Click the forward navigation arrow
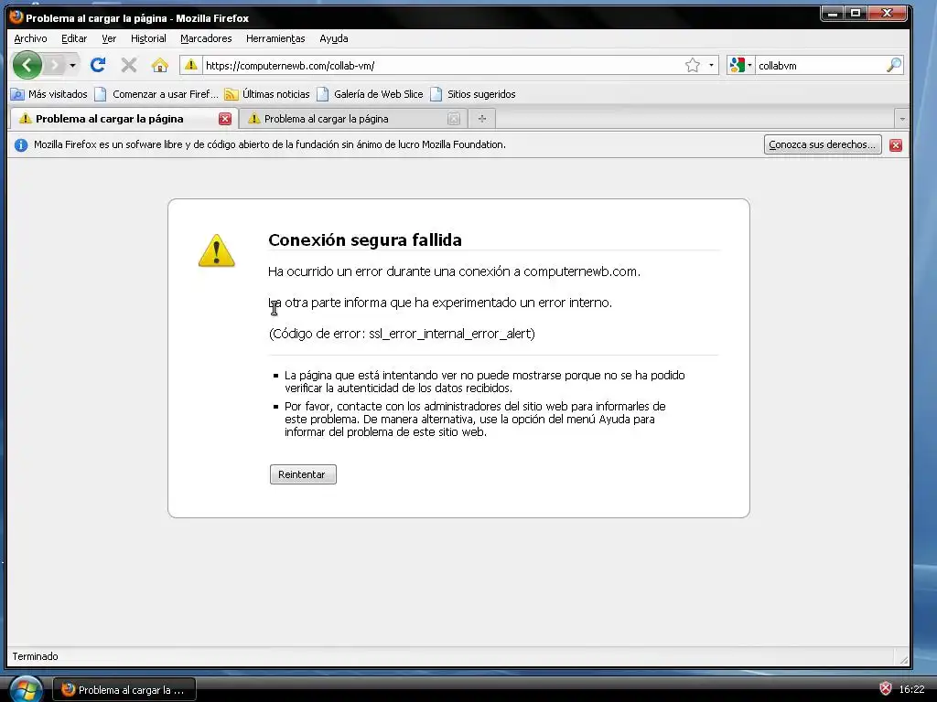Viewport: 937px width, 702px height. coord(54,65)
